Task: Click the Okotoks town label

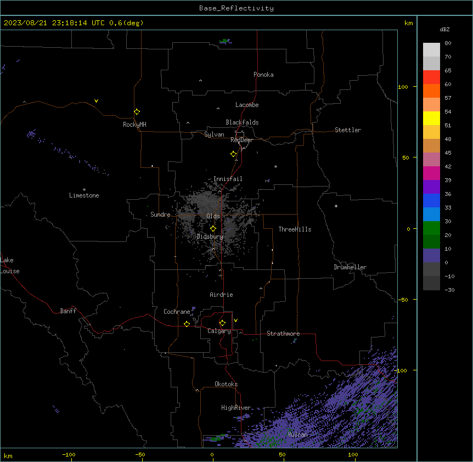Action: [226, 384]
